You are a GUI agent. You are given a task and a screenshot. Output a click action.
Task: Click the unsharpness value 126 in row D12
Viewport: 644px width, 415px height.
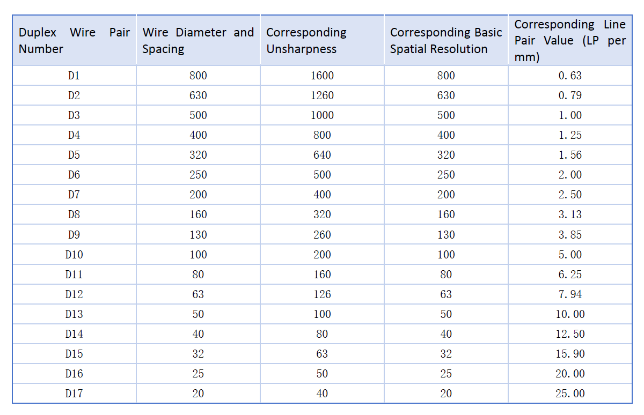click(x=322, y=294)
